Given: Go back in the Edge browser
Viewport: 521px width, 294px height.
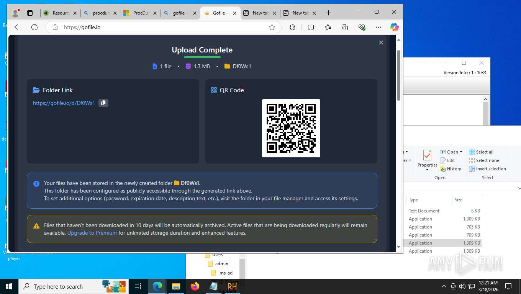Looking at the screenshot, I should pyautogui.click(x=18, y=27).
